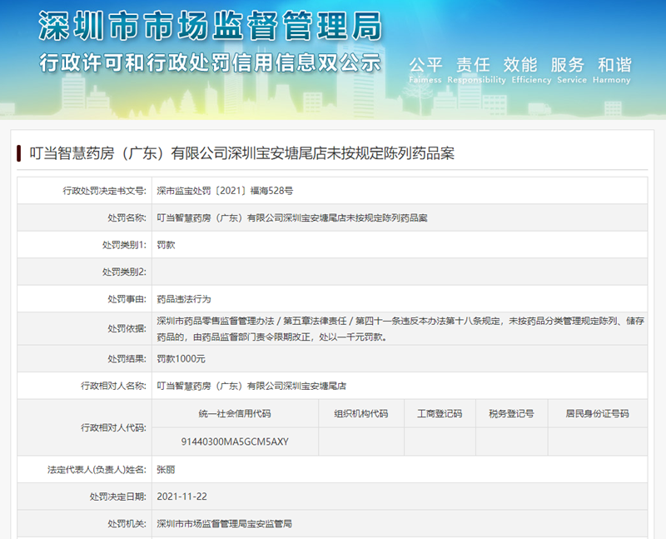The width and height of the screenshot is (666, 539).
Task: Click the 居民身份证号码 column header
Action: (x=597, y=413)
